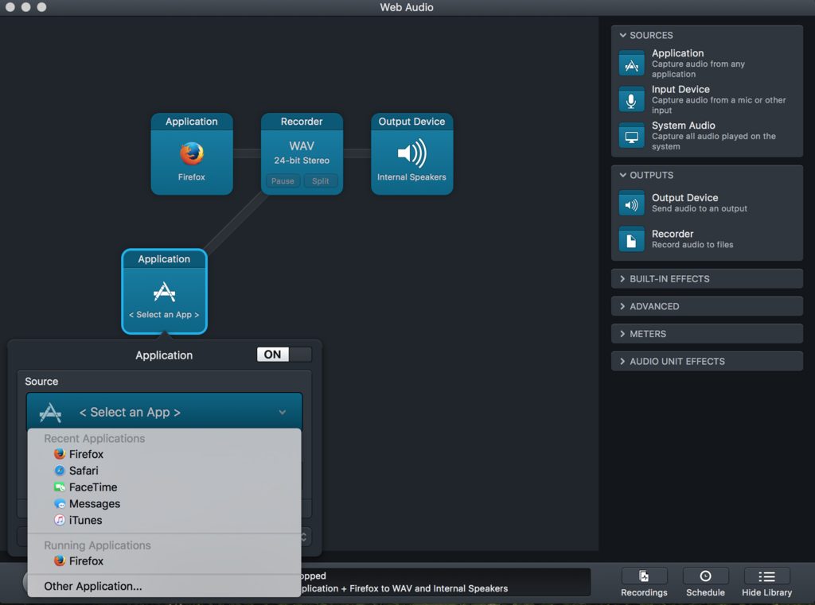Collapse the OUTPUTS section
The height and width of the screenshot is (605, 815).
[622, 175]
